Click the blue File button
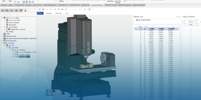 click(x=40, y=13)
